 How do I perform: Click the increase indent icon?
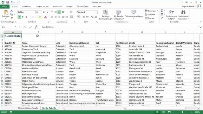click(67, 17)
